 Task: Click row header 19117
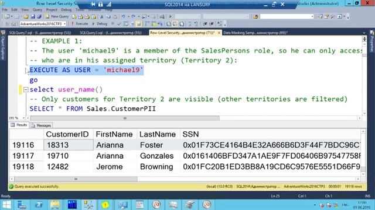(26, 156)
